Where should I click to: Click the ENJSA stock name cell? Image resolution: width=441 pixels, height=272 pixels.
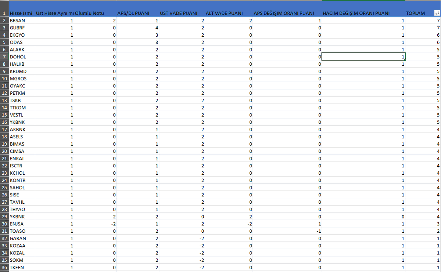pyautogui.click(x=21, y=224)
